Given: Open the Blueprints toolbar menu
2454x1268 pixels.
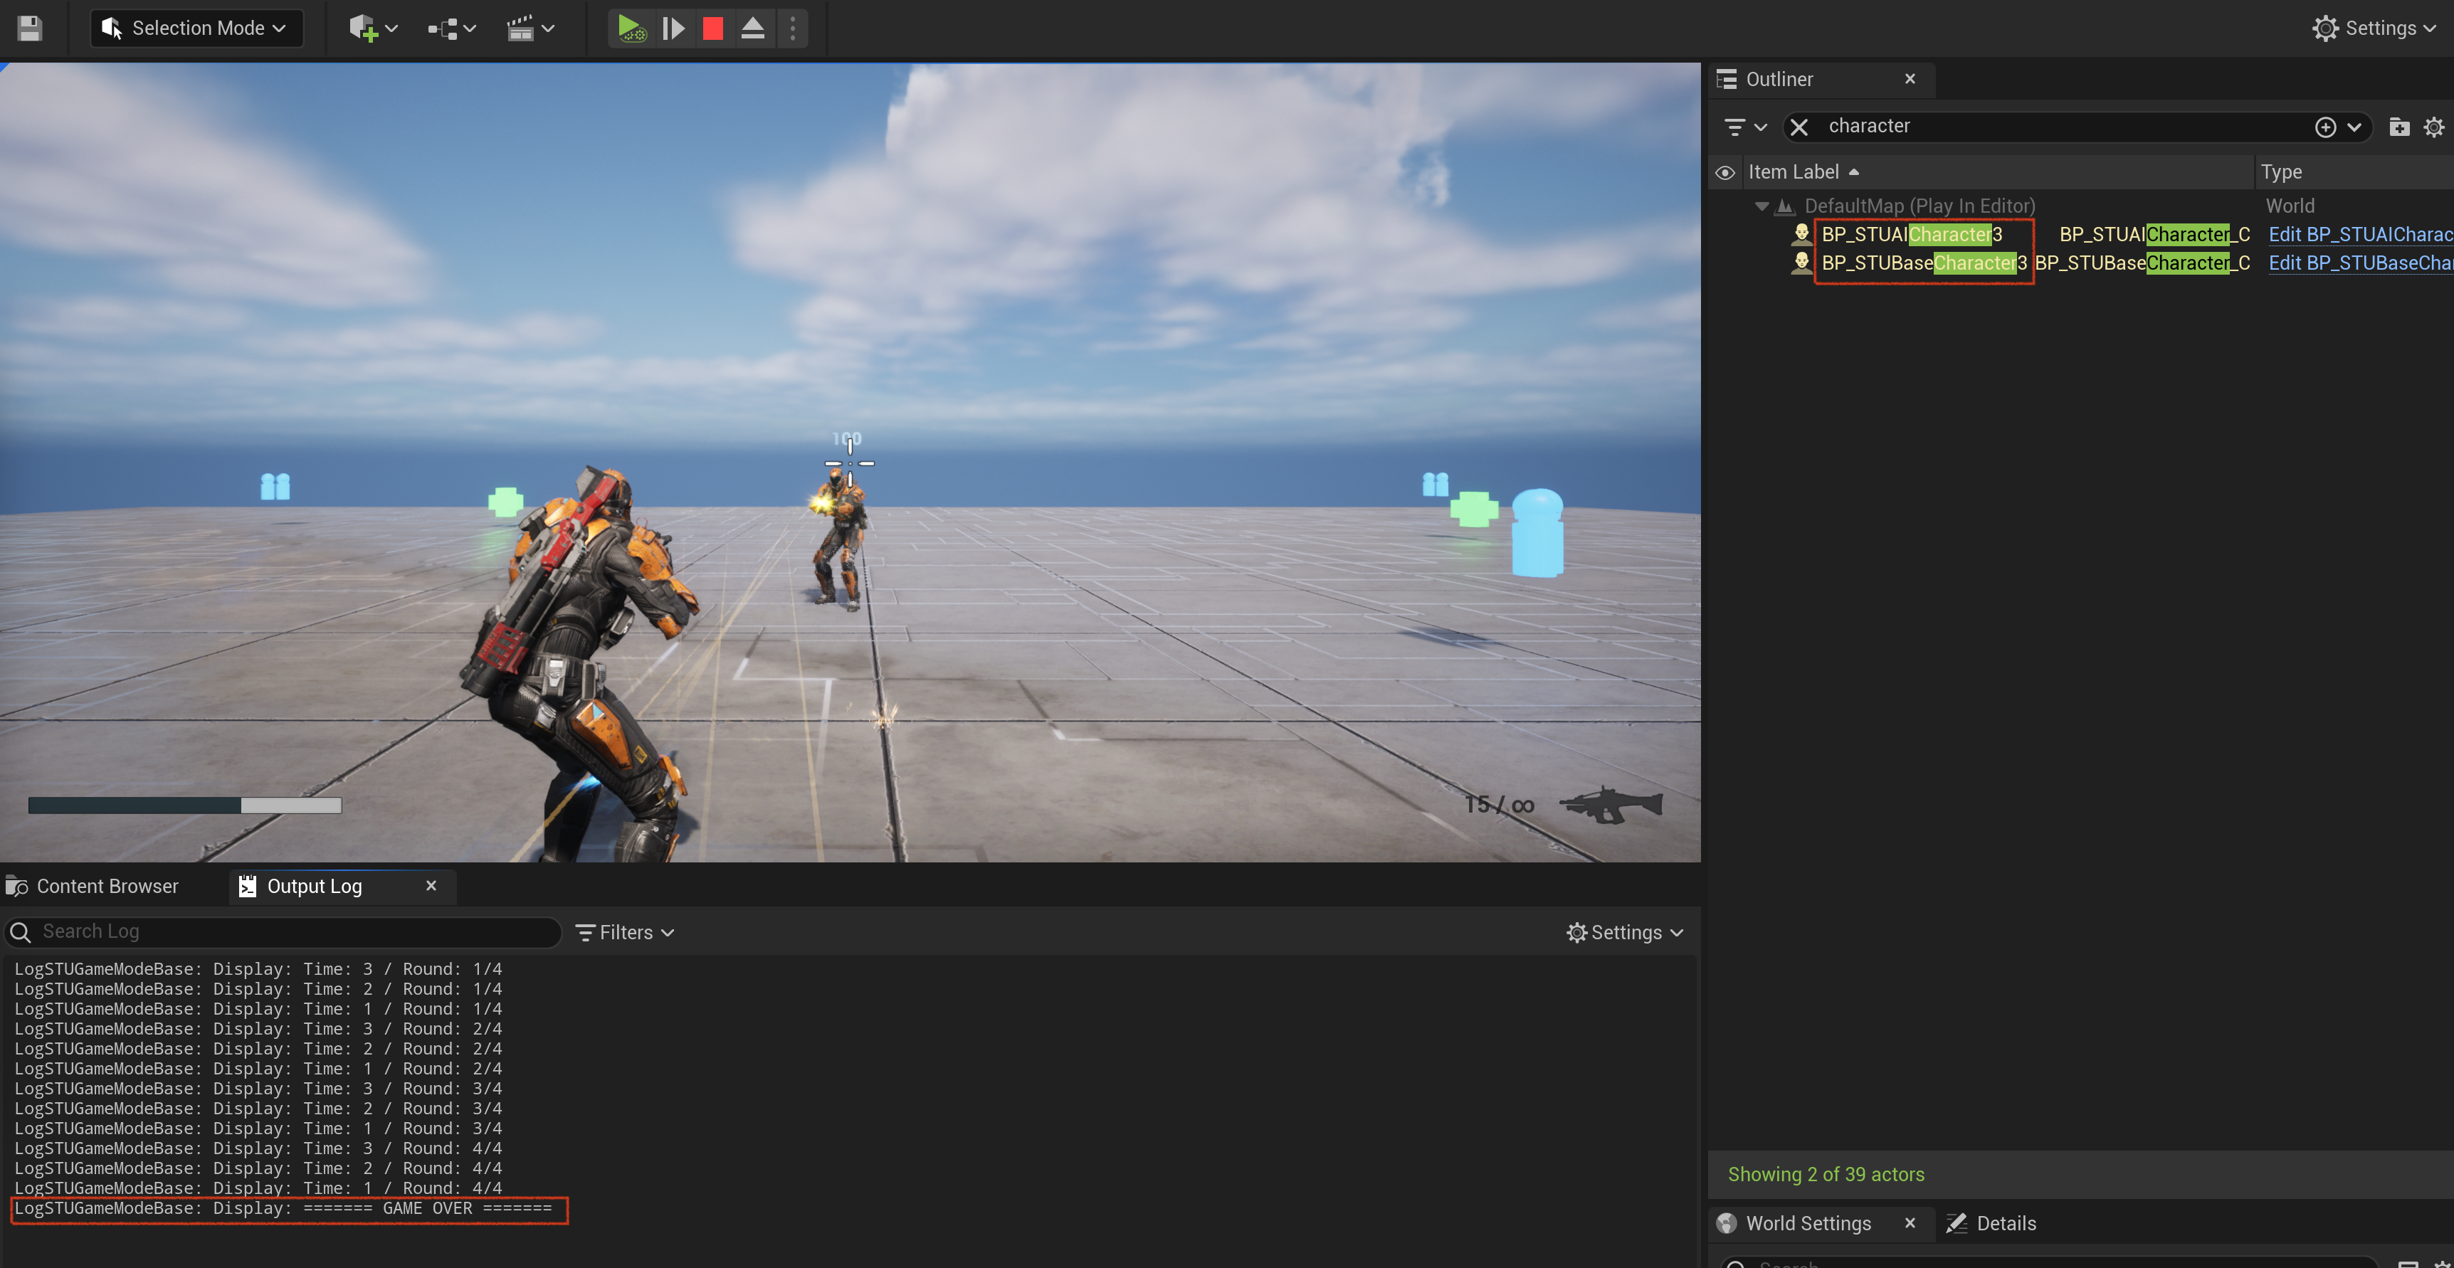Looking at the screenshot, I should click(451, 28).
